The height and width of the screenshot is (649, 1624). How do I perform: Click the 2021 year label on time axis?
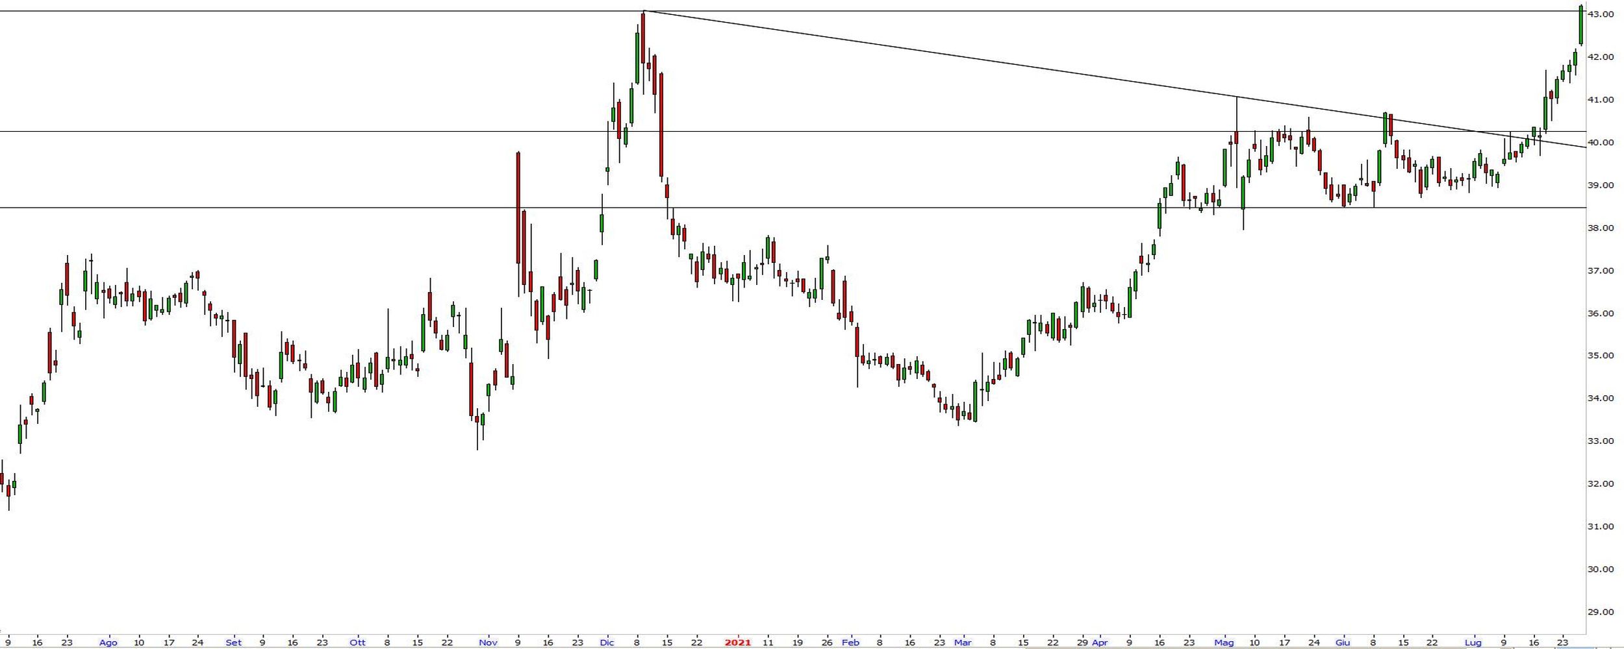tap(737, 643)
